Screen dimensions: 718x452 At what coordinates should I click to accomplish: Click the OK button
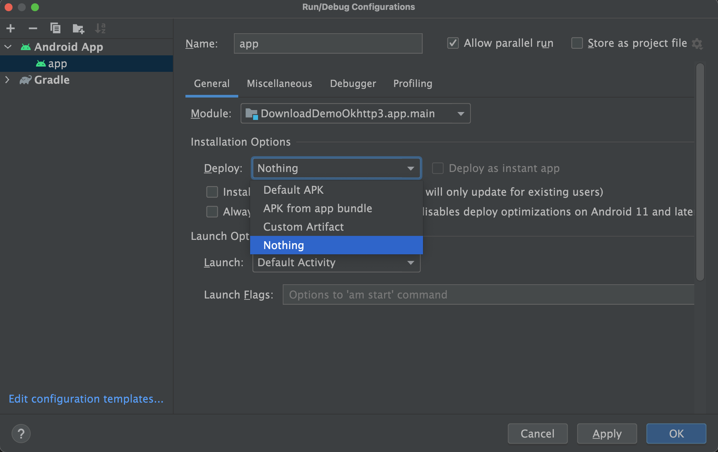[x=676, y=434]
